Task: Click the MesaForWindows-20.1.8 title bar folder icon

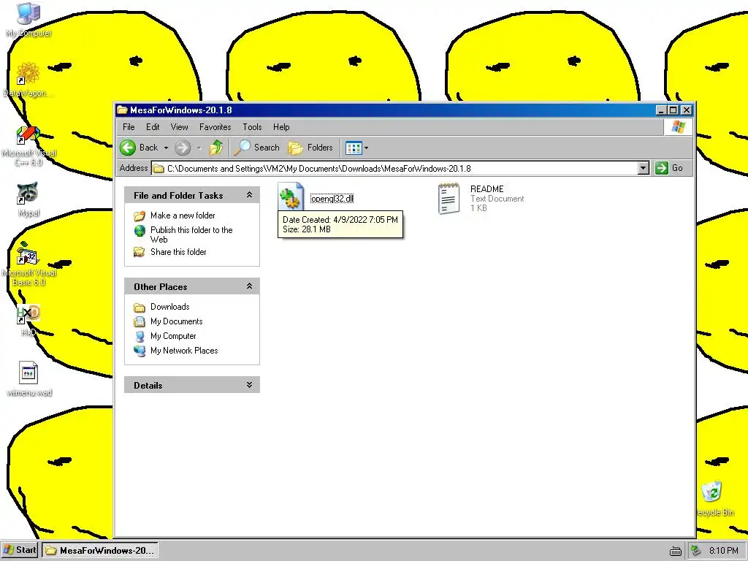Action: coord(123,110)
